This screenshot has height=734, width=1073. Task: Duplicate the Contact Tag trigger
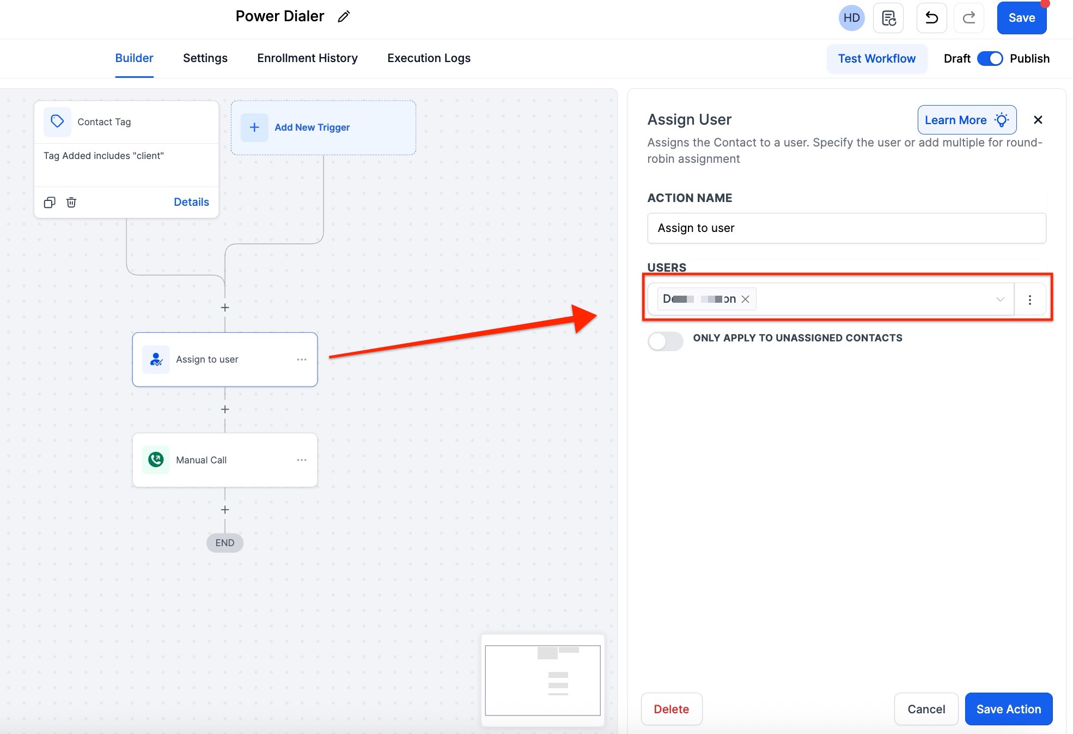pos(50,203)
